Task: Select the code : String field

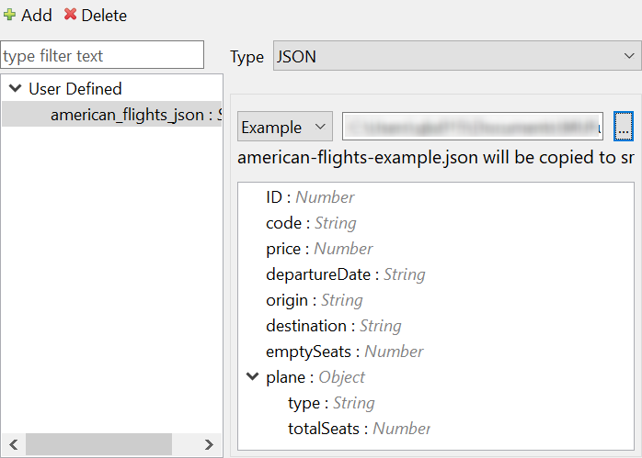Action: (311, 223)
